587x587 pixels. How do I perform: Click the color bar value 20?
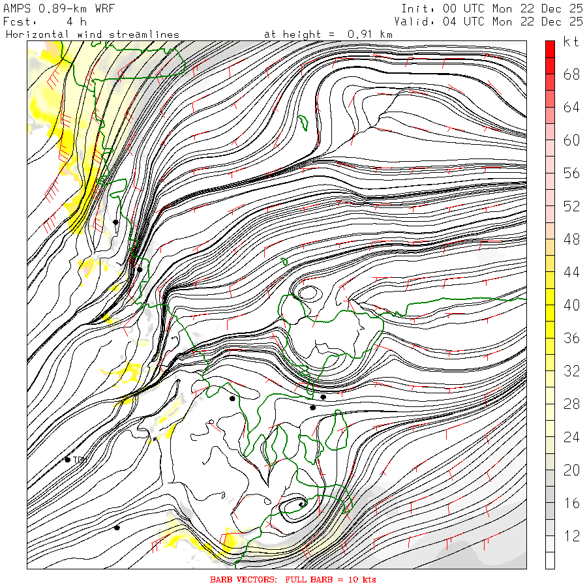tap(571, 470)
